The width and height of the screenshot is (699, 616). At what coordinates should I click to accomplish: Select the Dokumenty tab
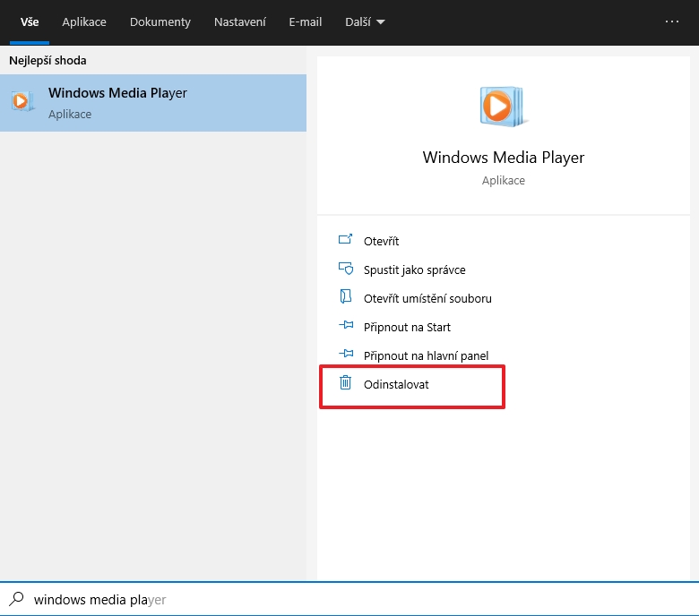pos(160,21)
